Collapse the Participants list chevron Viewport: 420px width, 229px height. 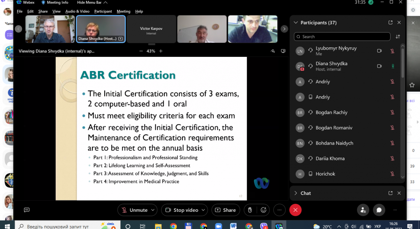click(296, 23)
